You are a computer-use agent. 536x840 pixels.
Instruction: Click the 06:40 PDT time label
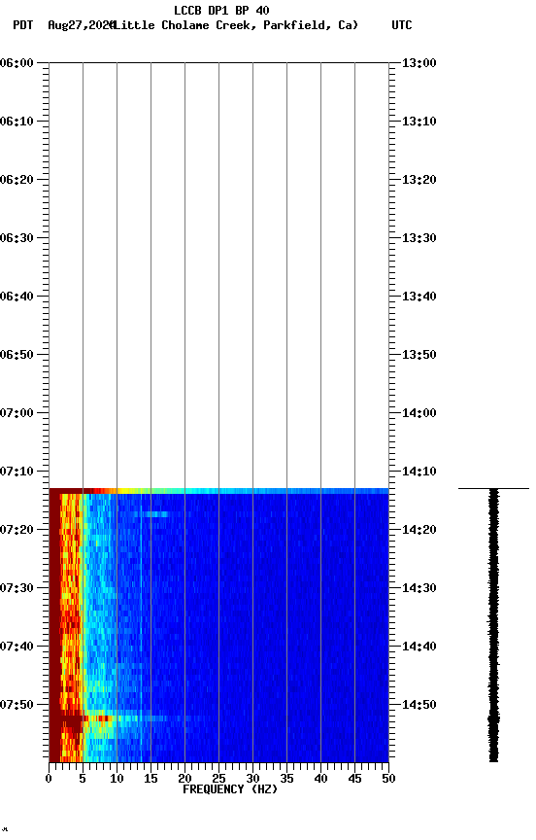[x=17, y=297]
